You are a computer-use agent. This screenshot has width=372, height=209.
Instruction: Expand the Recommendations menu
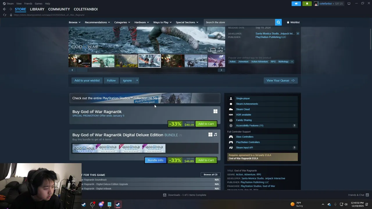(97, 22)
